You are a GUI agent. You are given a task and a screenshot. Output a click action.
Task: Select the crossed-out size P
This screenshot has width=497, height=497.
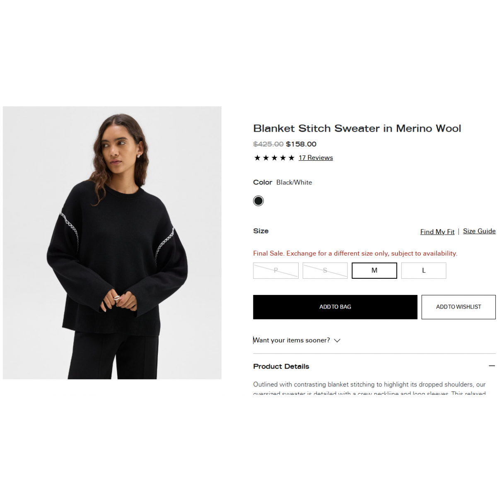click(x=276, y=270)
